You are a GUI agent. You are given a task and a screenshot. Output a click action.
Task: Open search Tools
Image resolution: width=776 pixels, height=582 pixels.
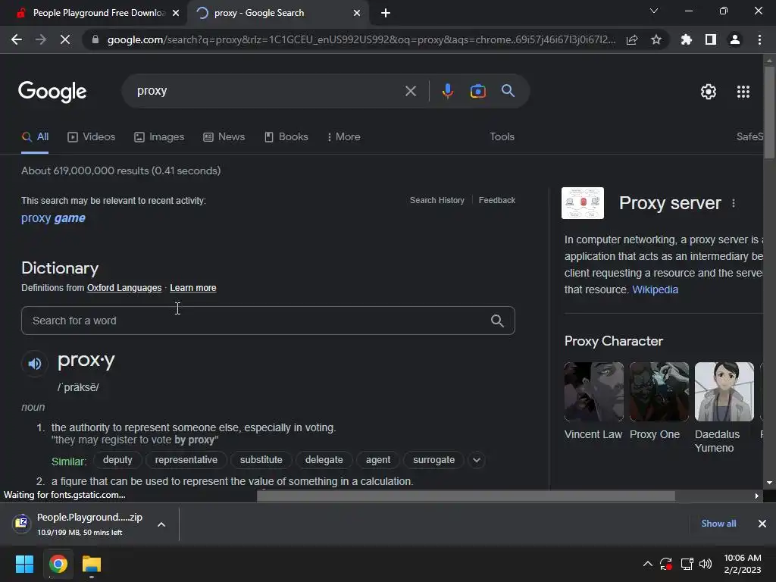pyautogui.click(x=502, y=136)
